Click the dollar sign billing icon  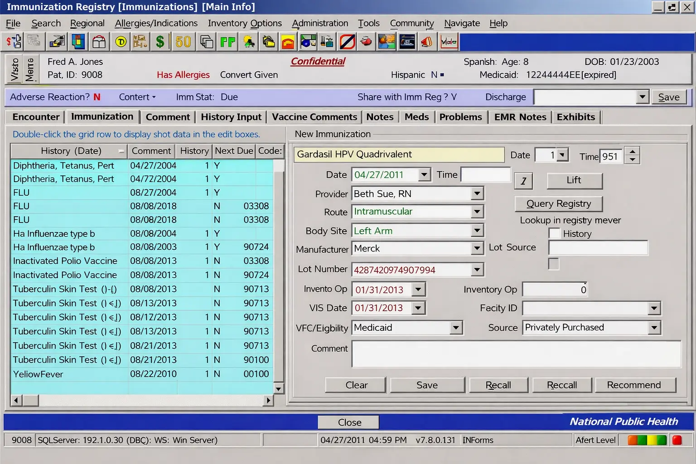pos(160,41)
